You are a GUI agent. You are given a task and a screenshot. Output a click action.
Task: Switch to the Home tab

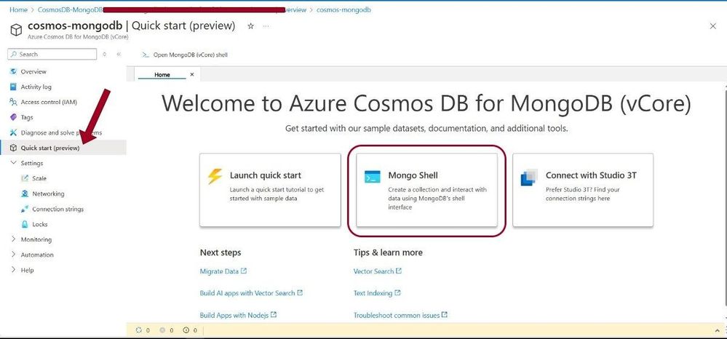click(x=162, y=75)
